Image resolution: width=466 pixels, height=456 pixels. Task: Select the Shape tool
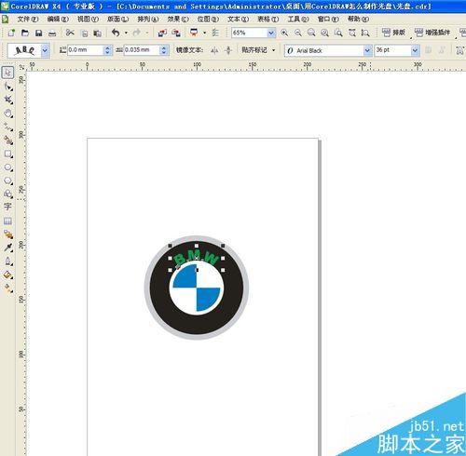coord(8,87)
